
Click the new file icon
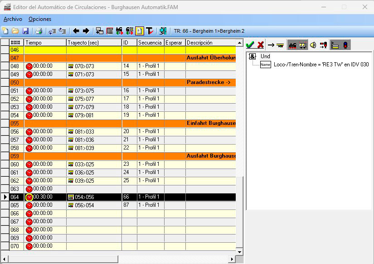click(5, 31)
